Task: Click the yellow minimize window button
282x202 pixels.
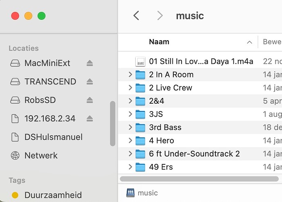Action: pos(28,16)
